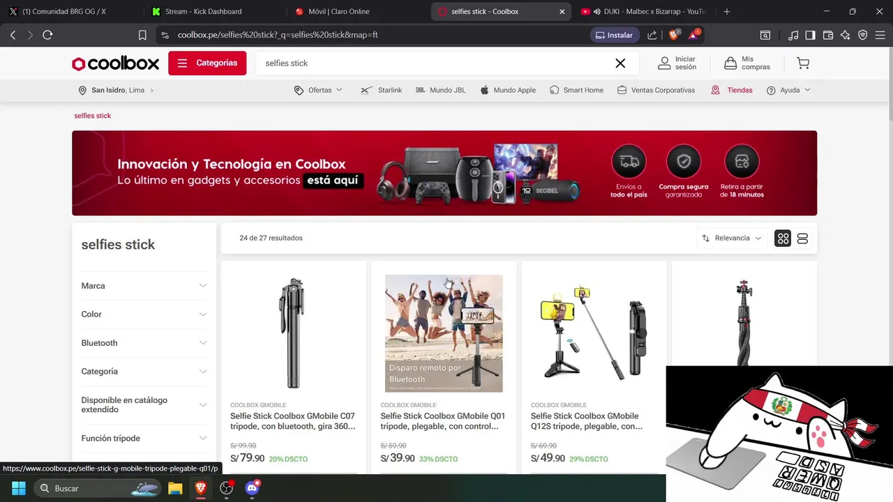
Task: Click the browser address bar URL
Action: click(x=278, y=35)
